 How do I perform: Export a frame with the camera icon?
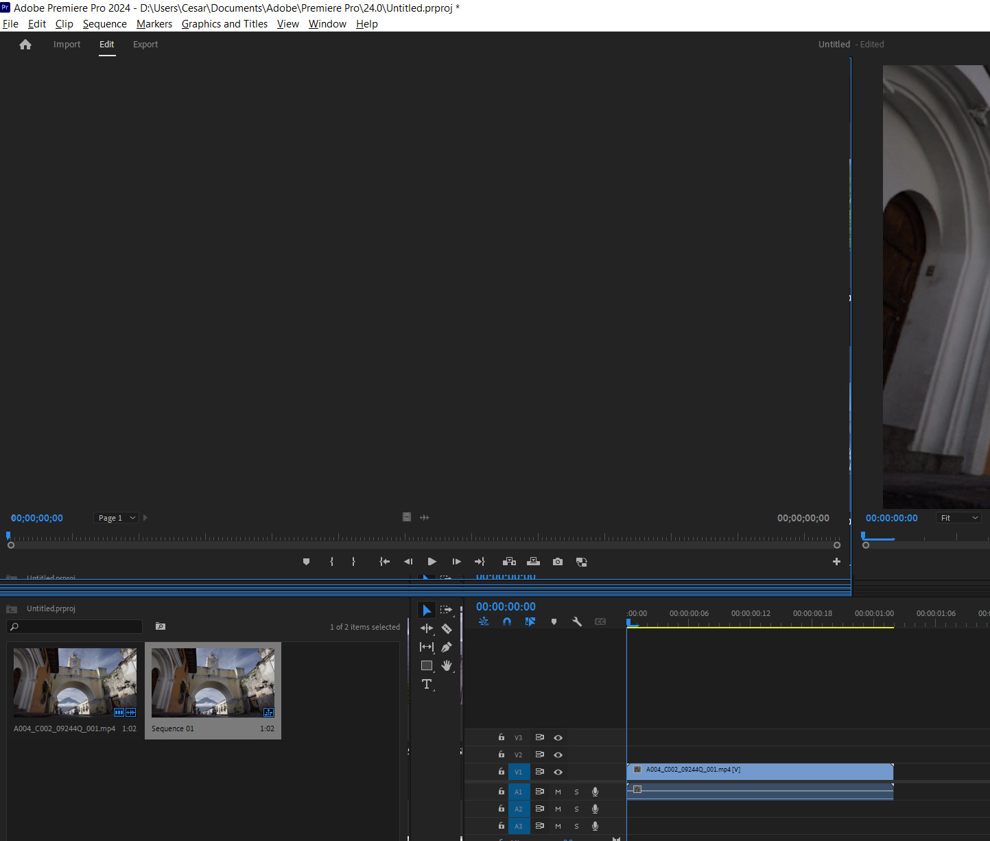coord(557,561)
